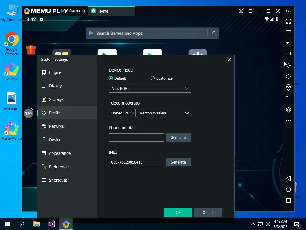Viewport: 306px width, 230px height.
Task: Show hidden tray icons chevron
Action: click(x=253, y=224)
